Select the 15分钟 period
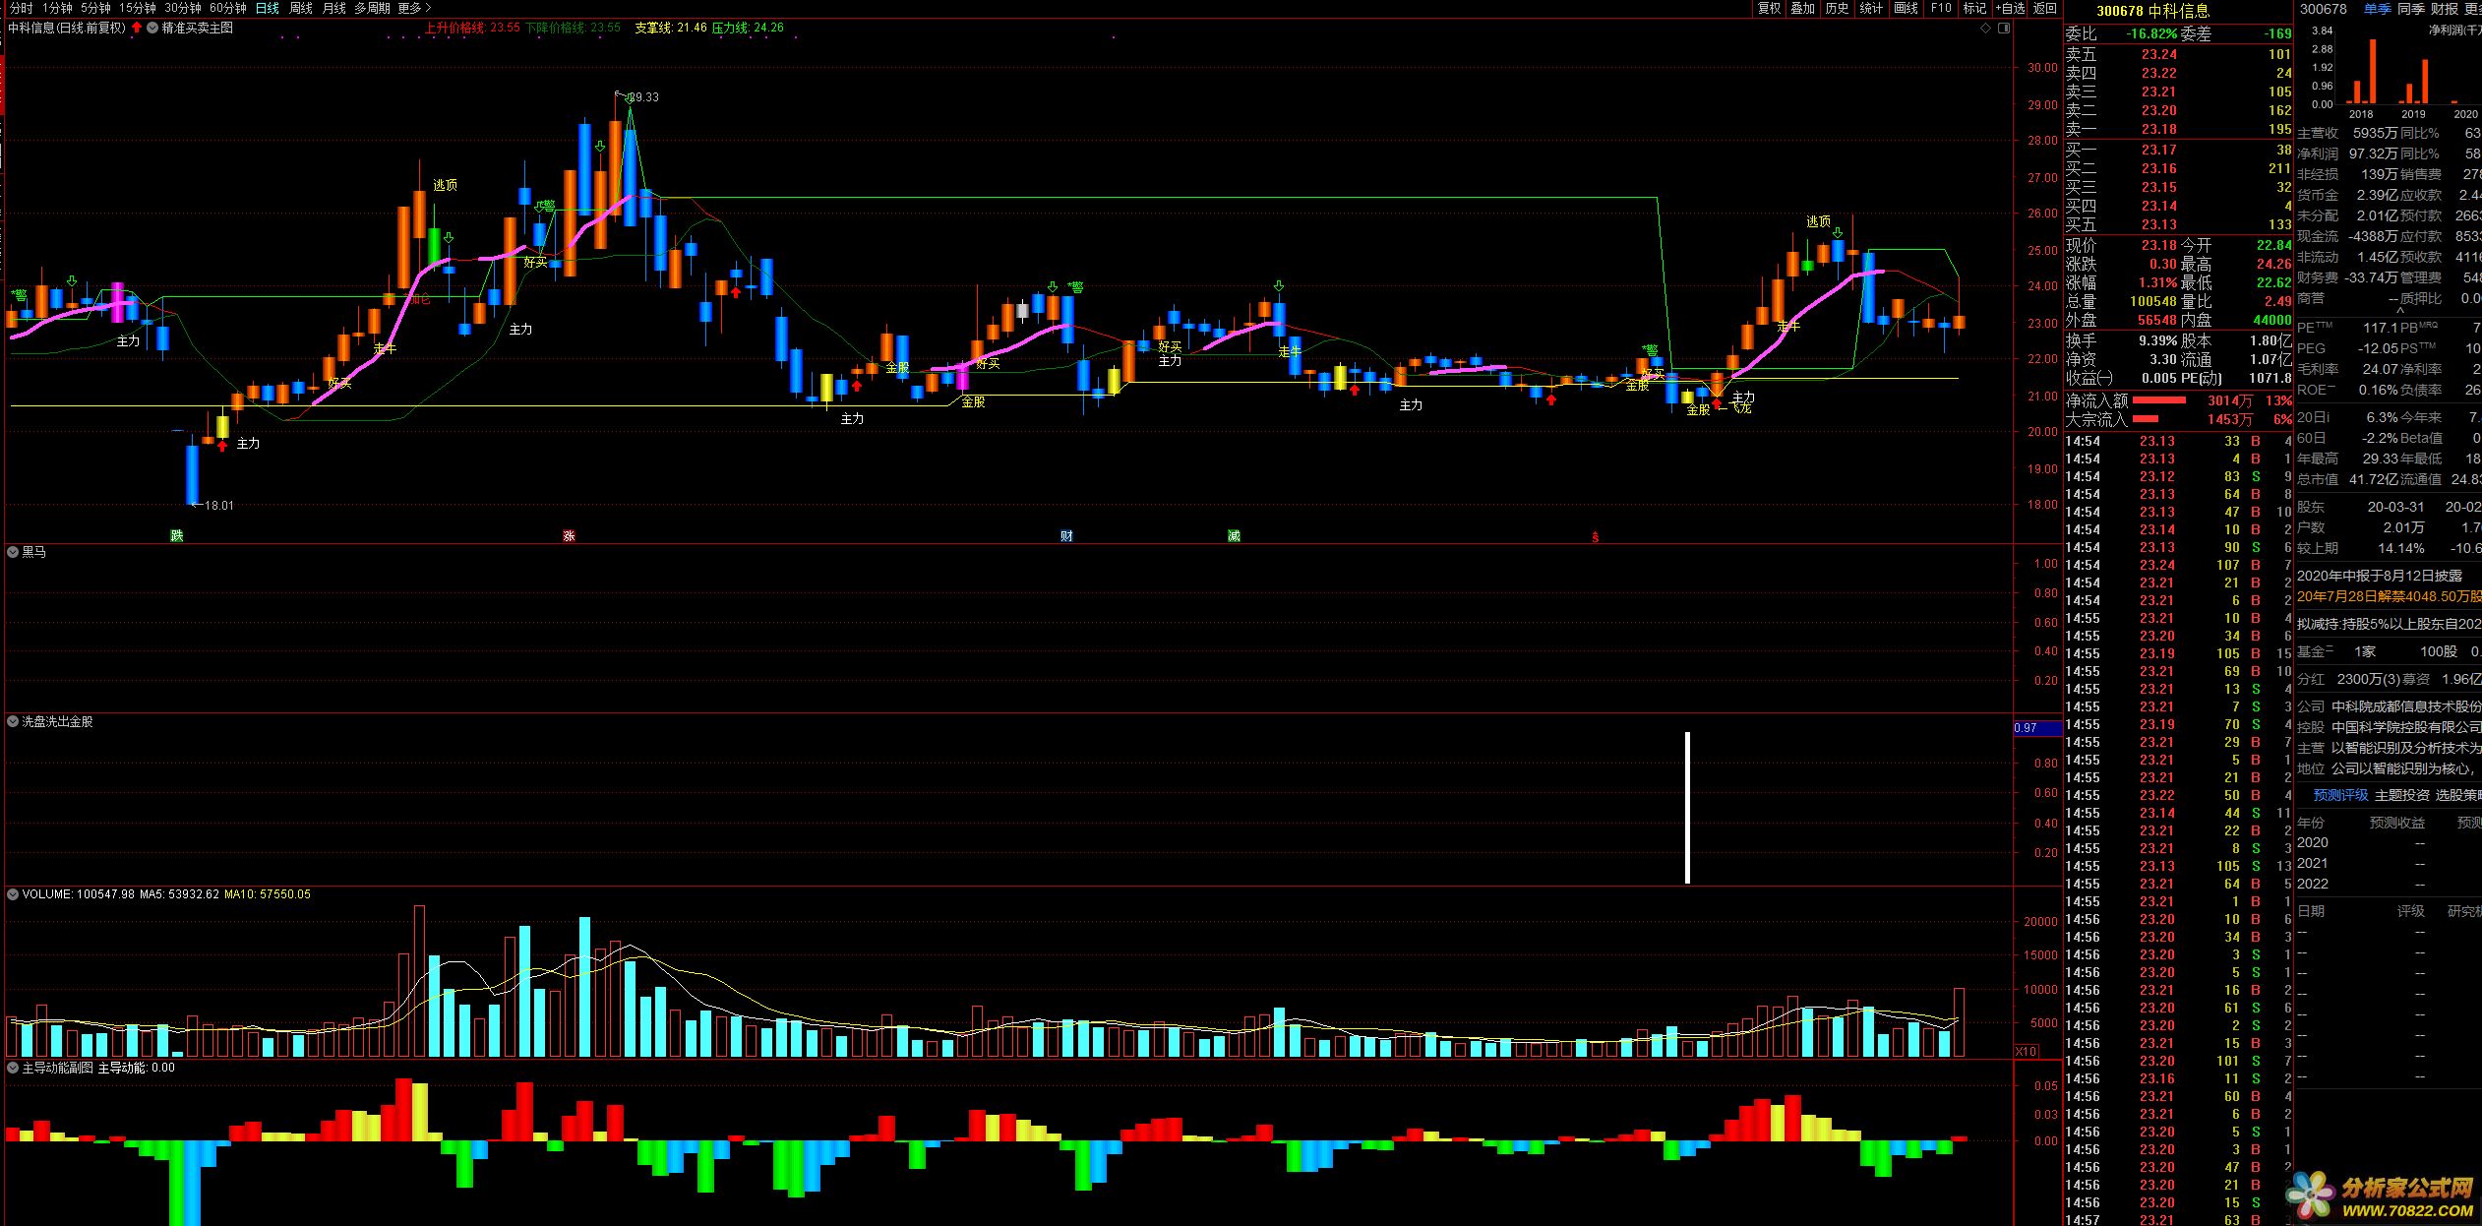The image size is (2482, 1226). (138, 8)
